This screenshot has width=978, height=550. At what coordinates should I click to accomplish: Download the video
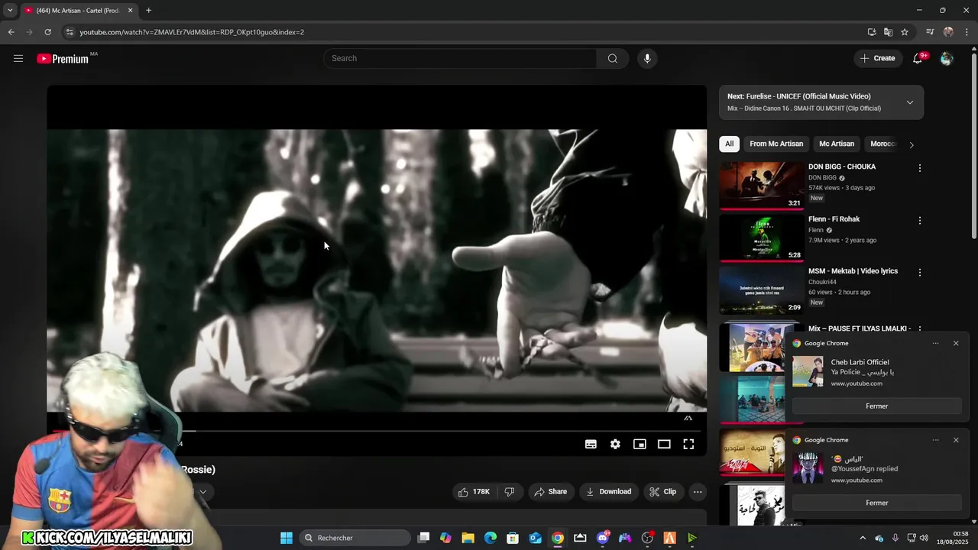pyautogui.click(x=608, y=492)
